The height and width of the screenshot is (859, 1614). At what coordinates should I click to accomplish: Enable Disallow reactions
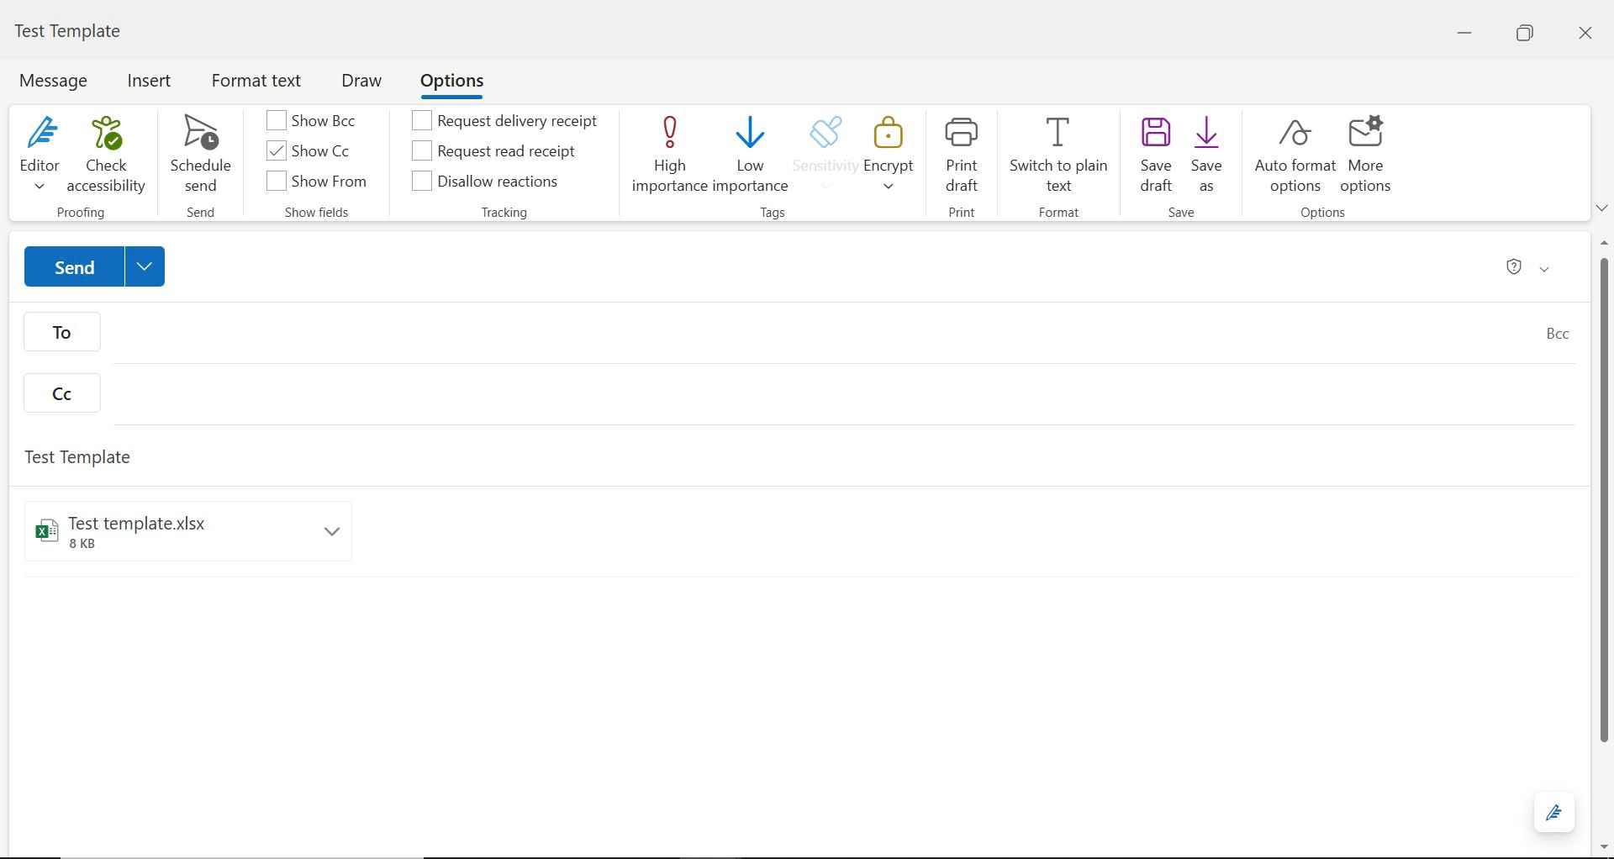422,181
